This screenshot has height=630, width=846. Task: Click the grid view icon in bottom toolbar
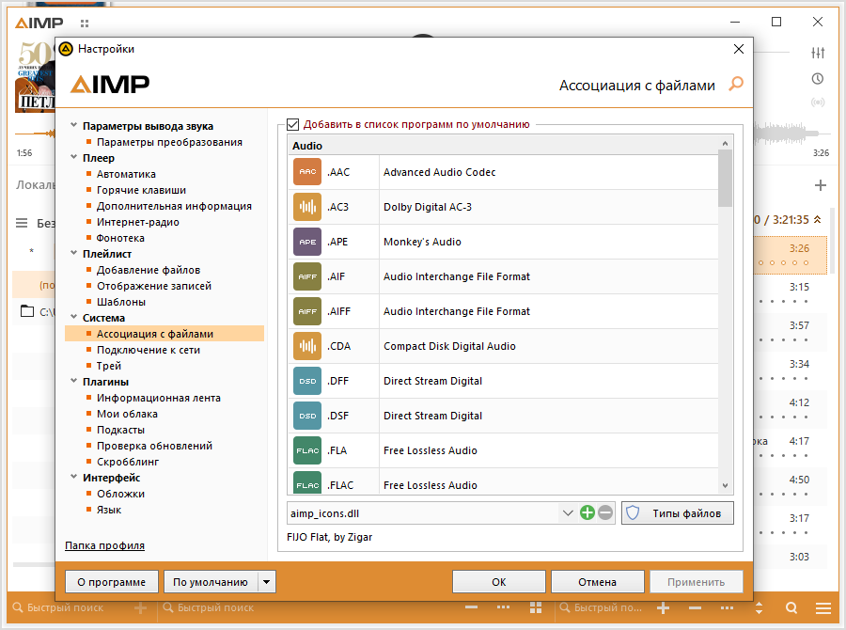536,607
